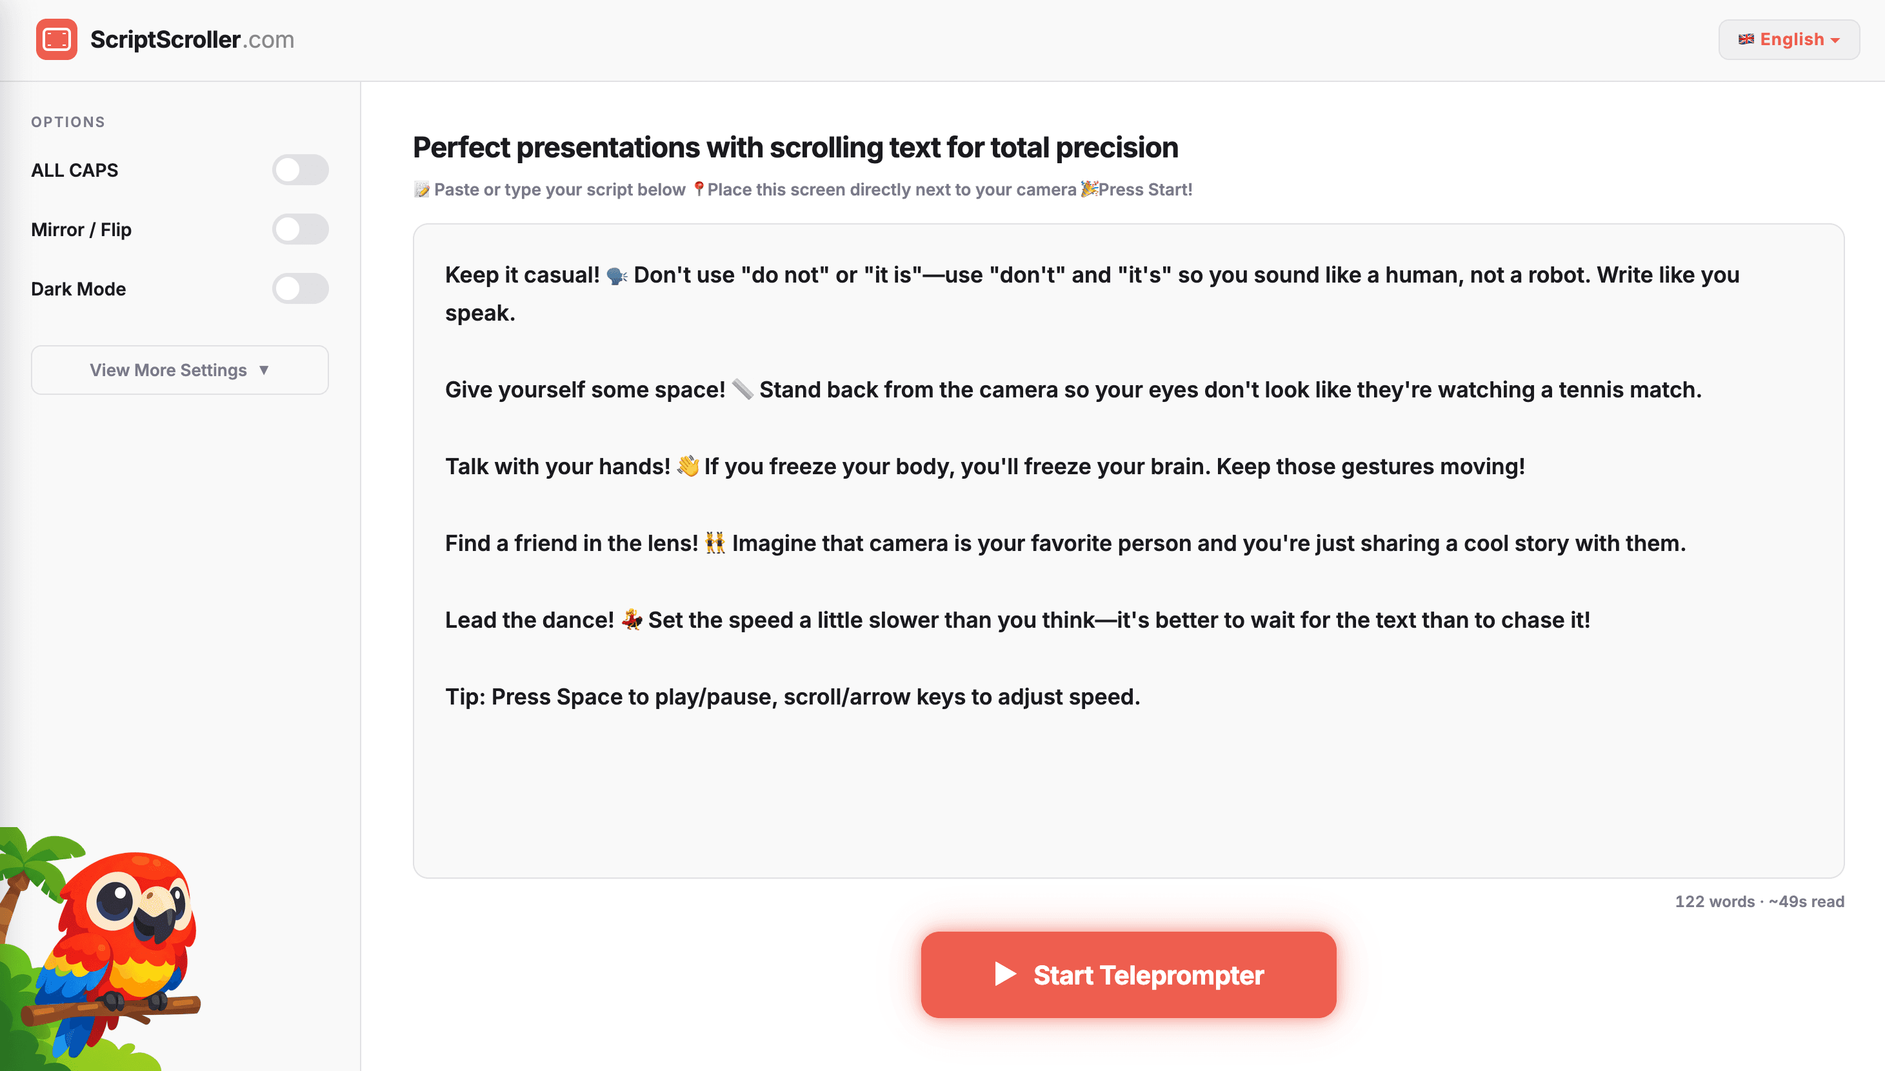This screenshot has height=1071, width=1885.
Task: Click the instructions line below the headline
Action: (x=802, y=189)
